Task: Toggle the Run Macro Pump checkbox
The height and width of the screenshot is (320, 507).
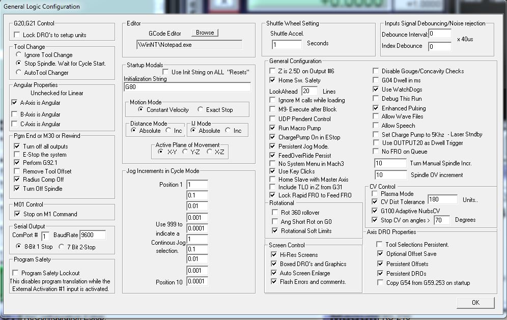Action: 272,128
